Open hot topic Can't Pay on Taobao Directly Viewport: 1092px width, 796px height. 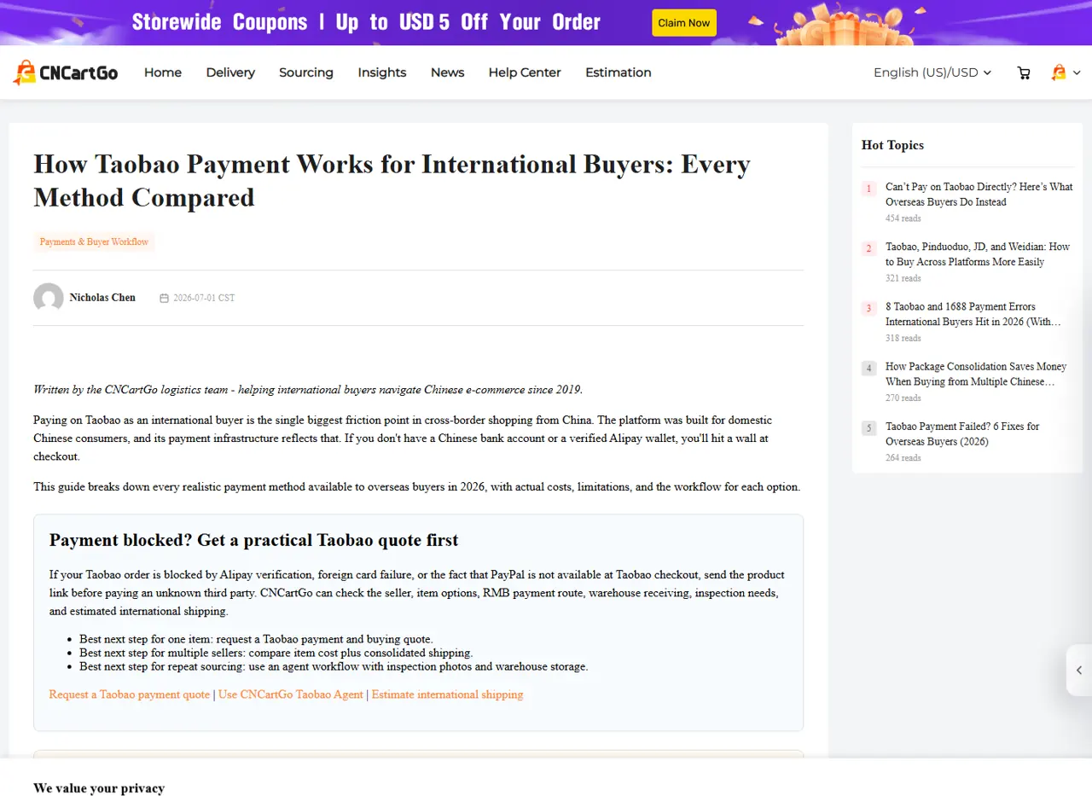(x=979, y=195)
